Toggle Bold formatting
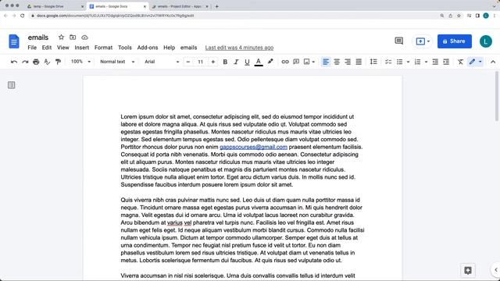Image resolution: width=500 pixels, height=281 pixels. 225,62
